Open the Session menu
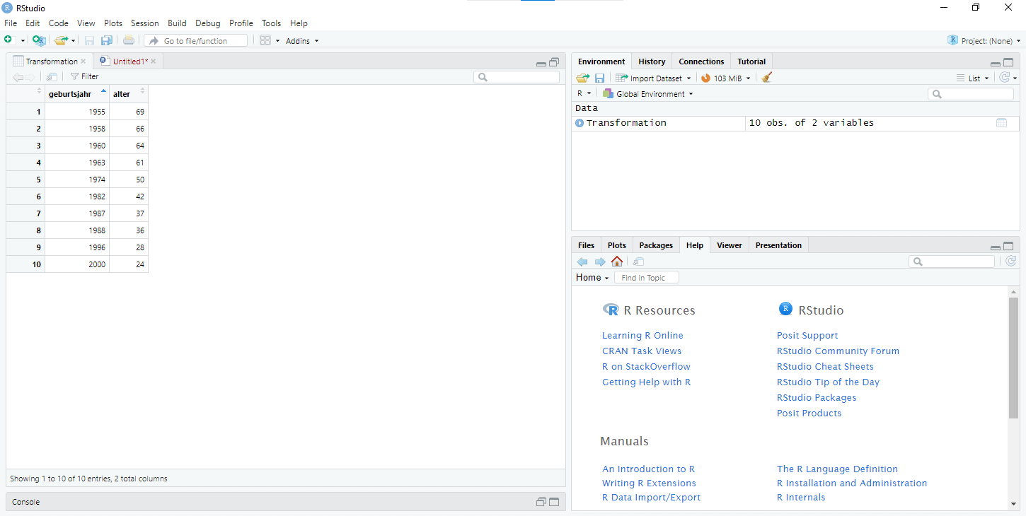This screenshot has width=1026, height=516. click(144, 23)
